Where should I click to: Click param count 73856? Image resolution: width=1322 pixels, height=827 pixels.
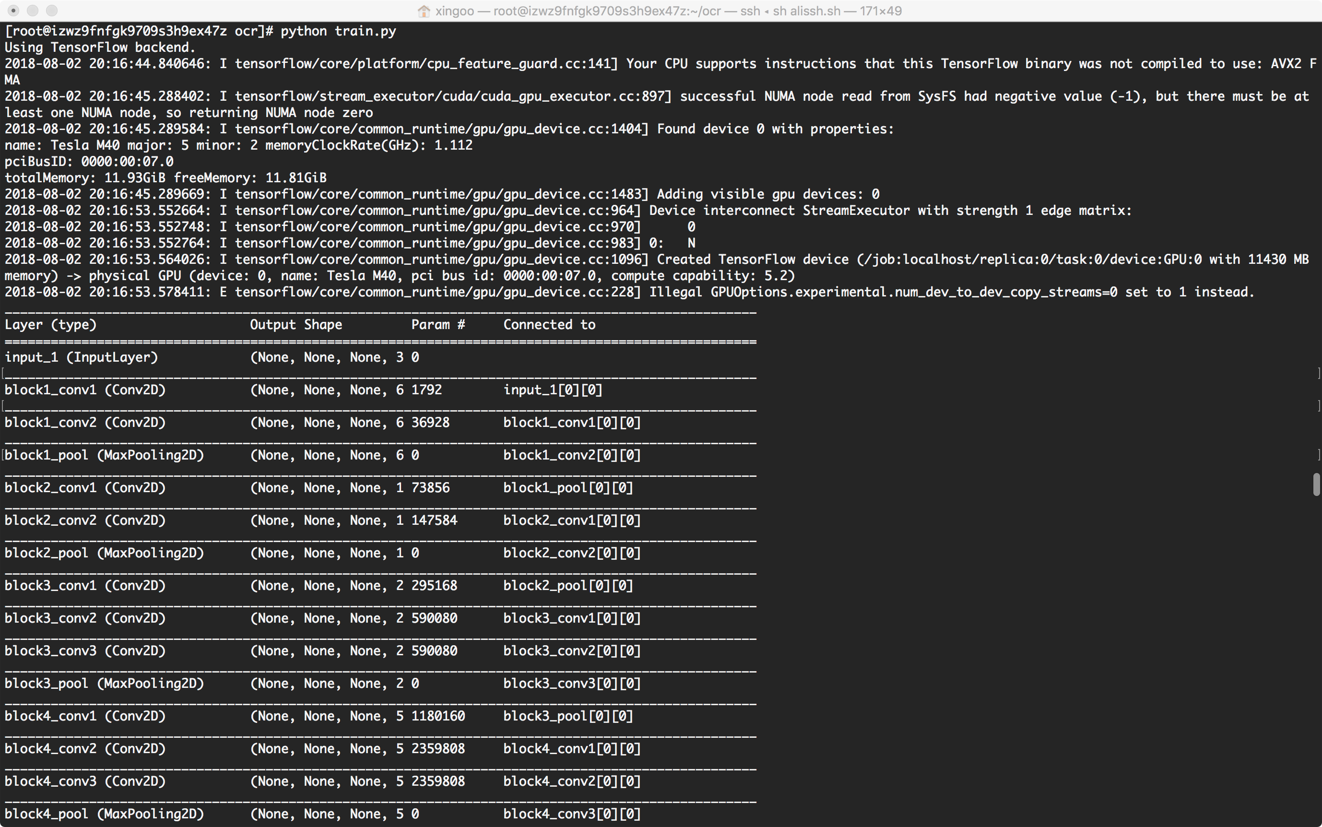click(x=430, y=488)
